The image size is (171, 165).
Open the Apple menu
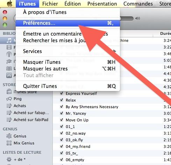tap(10, 4)
